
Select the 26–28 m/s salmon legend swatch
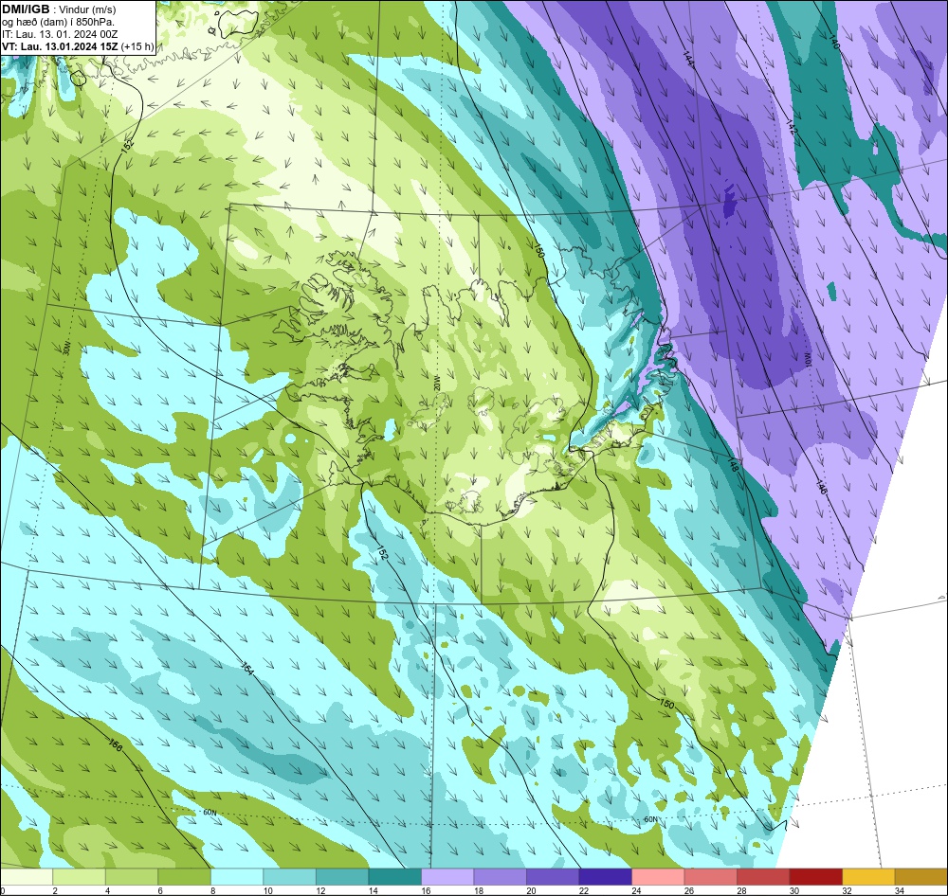click(710, 876)
